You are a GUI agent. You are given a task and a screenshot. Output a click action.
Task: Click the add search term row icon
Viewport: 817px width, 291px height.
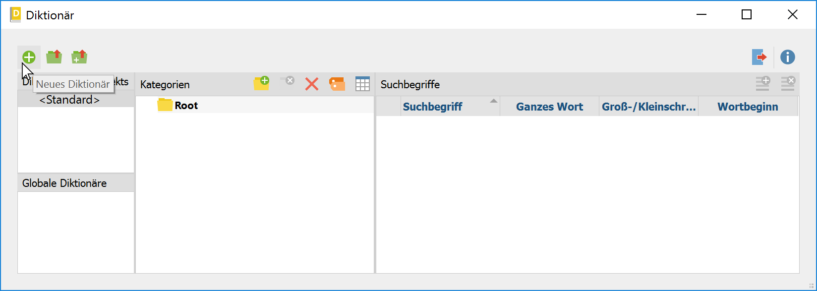[x=762, y=83]
